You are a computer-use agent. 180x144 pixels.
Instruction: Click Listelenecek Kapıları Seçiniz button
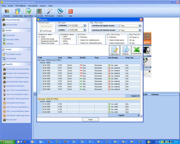(x=105, y=26)
